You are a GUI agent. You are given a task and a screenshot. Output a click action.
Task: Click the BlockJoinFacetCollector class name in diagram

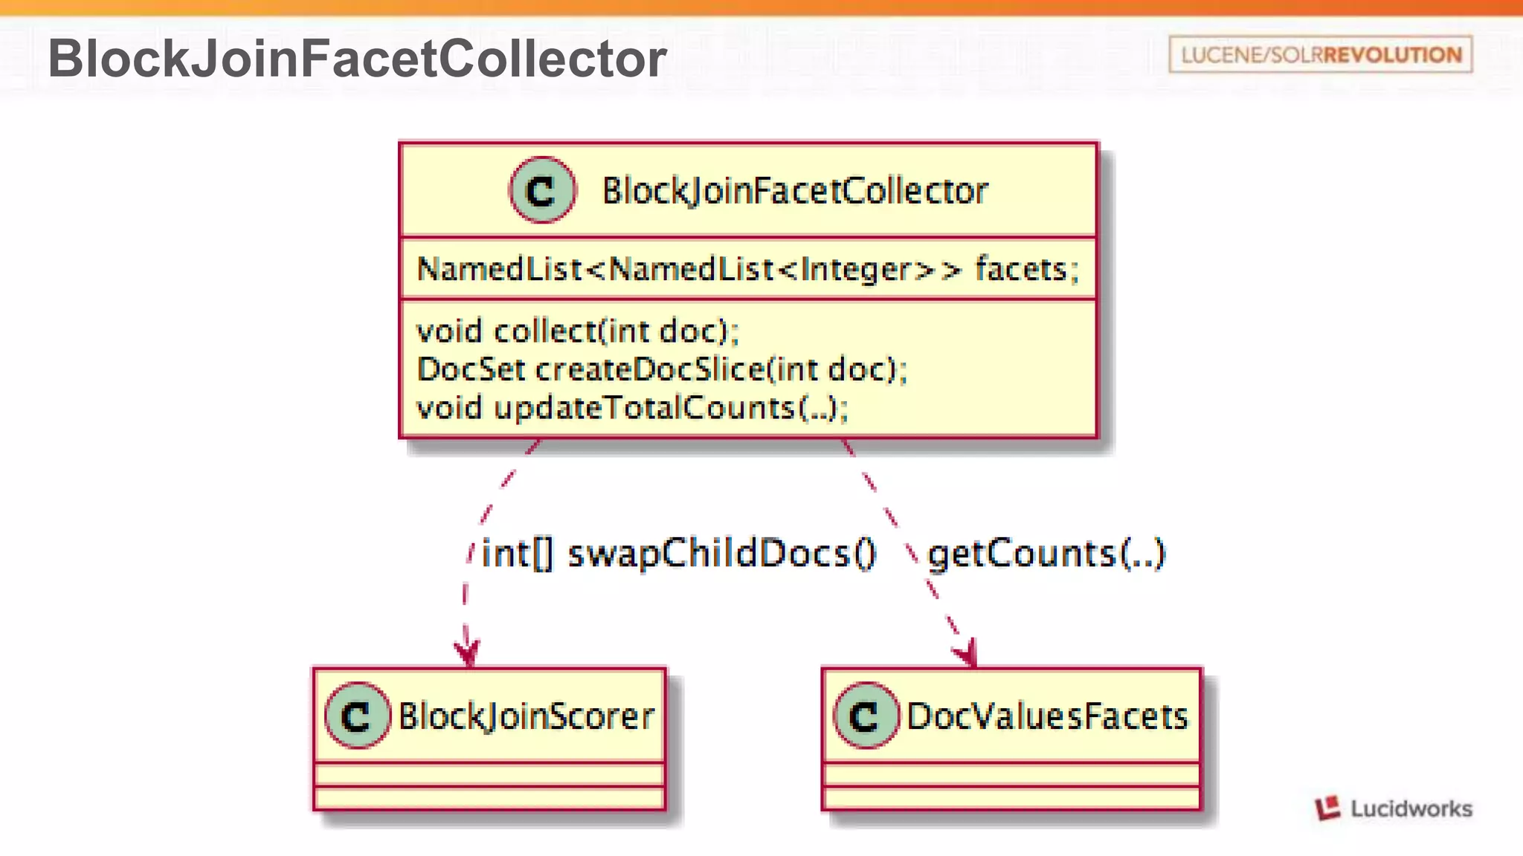tap(795, 191)
